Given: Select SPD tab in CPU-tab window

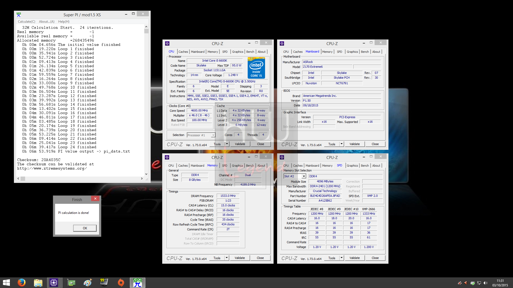Looking at the screenshot, I should pos(225,52).
